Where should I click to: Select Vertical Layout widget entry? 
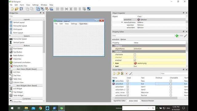pyautogui.click(x=19, y=23)
